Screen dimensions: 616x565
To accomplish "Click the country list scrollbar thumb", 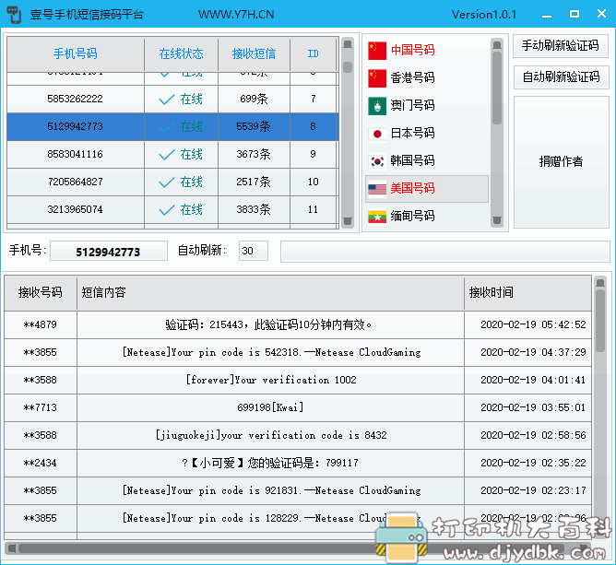I will pyautogui.click(x=497, y=88).
